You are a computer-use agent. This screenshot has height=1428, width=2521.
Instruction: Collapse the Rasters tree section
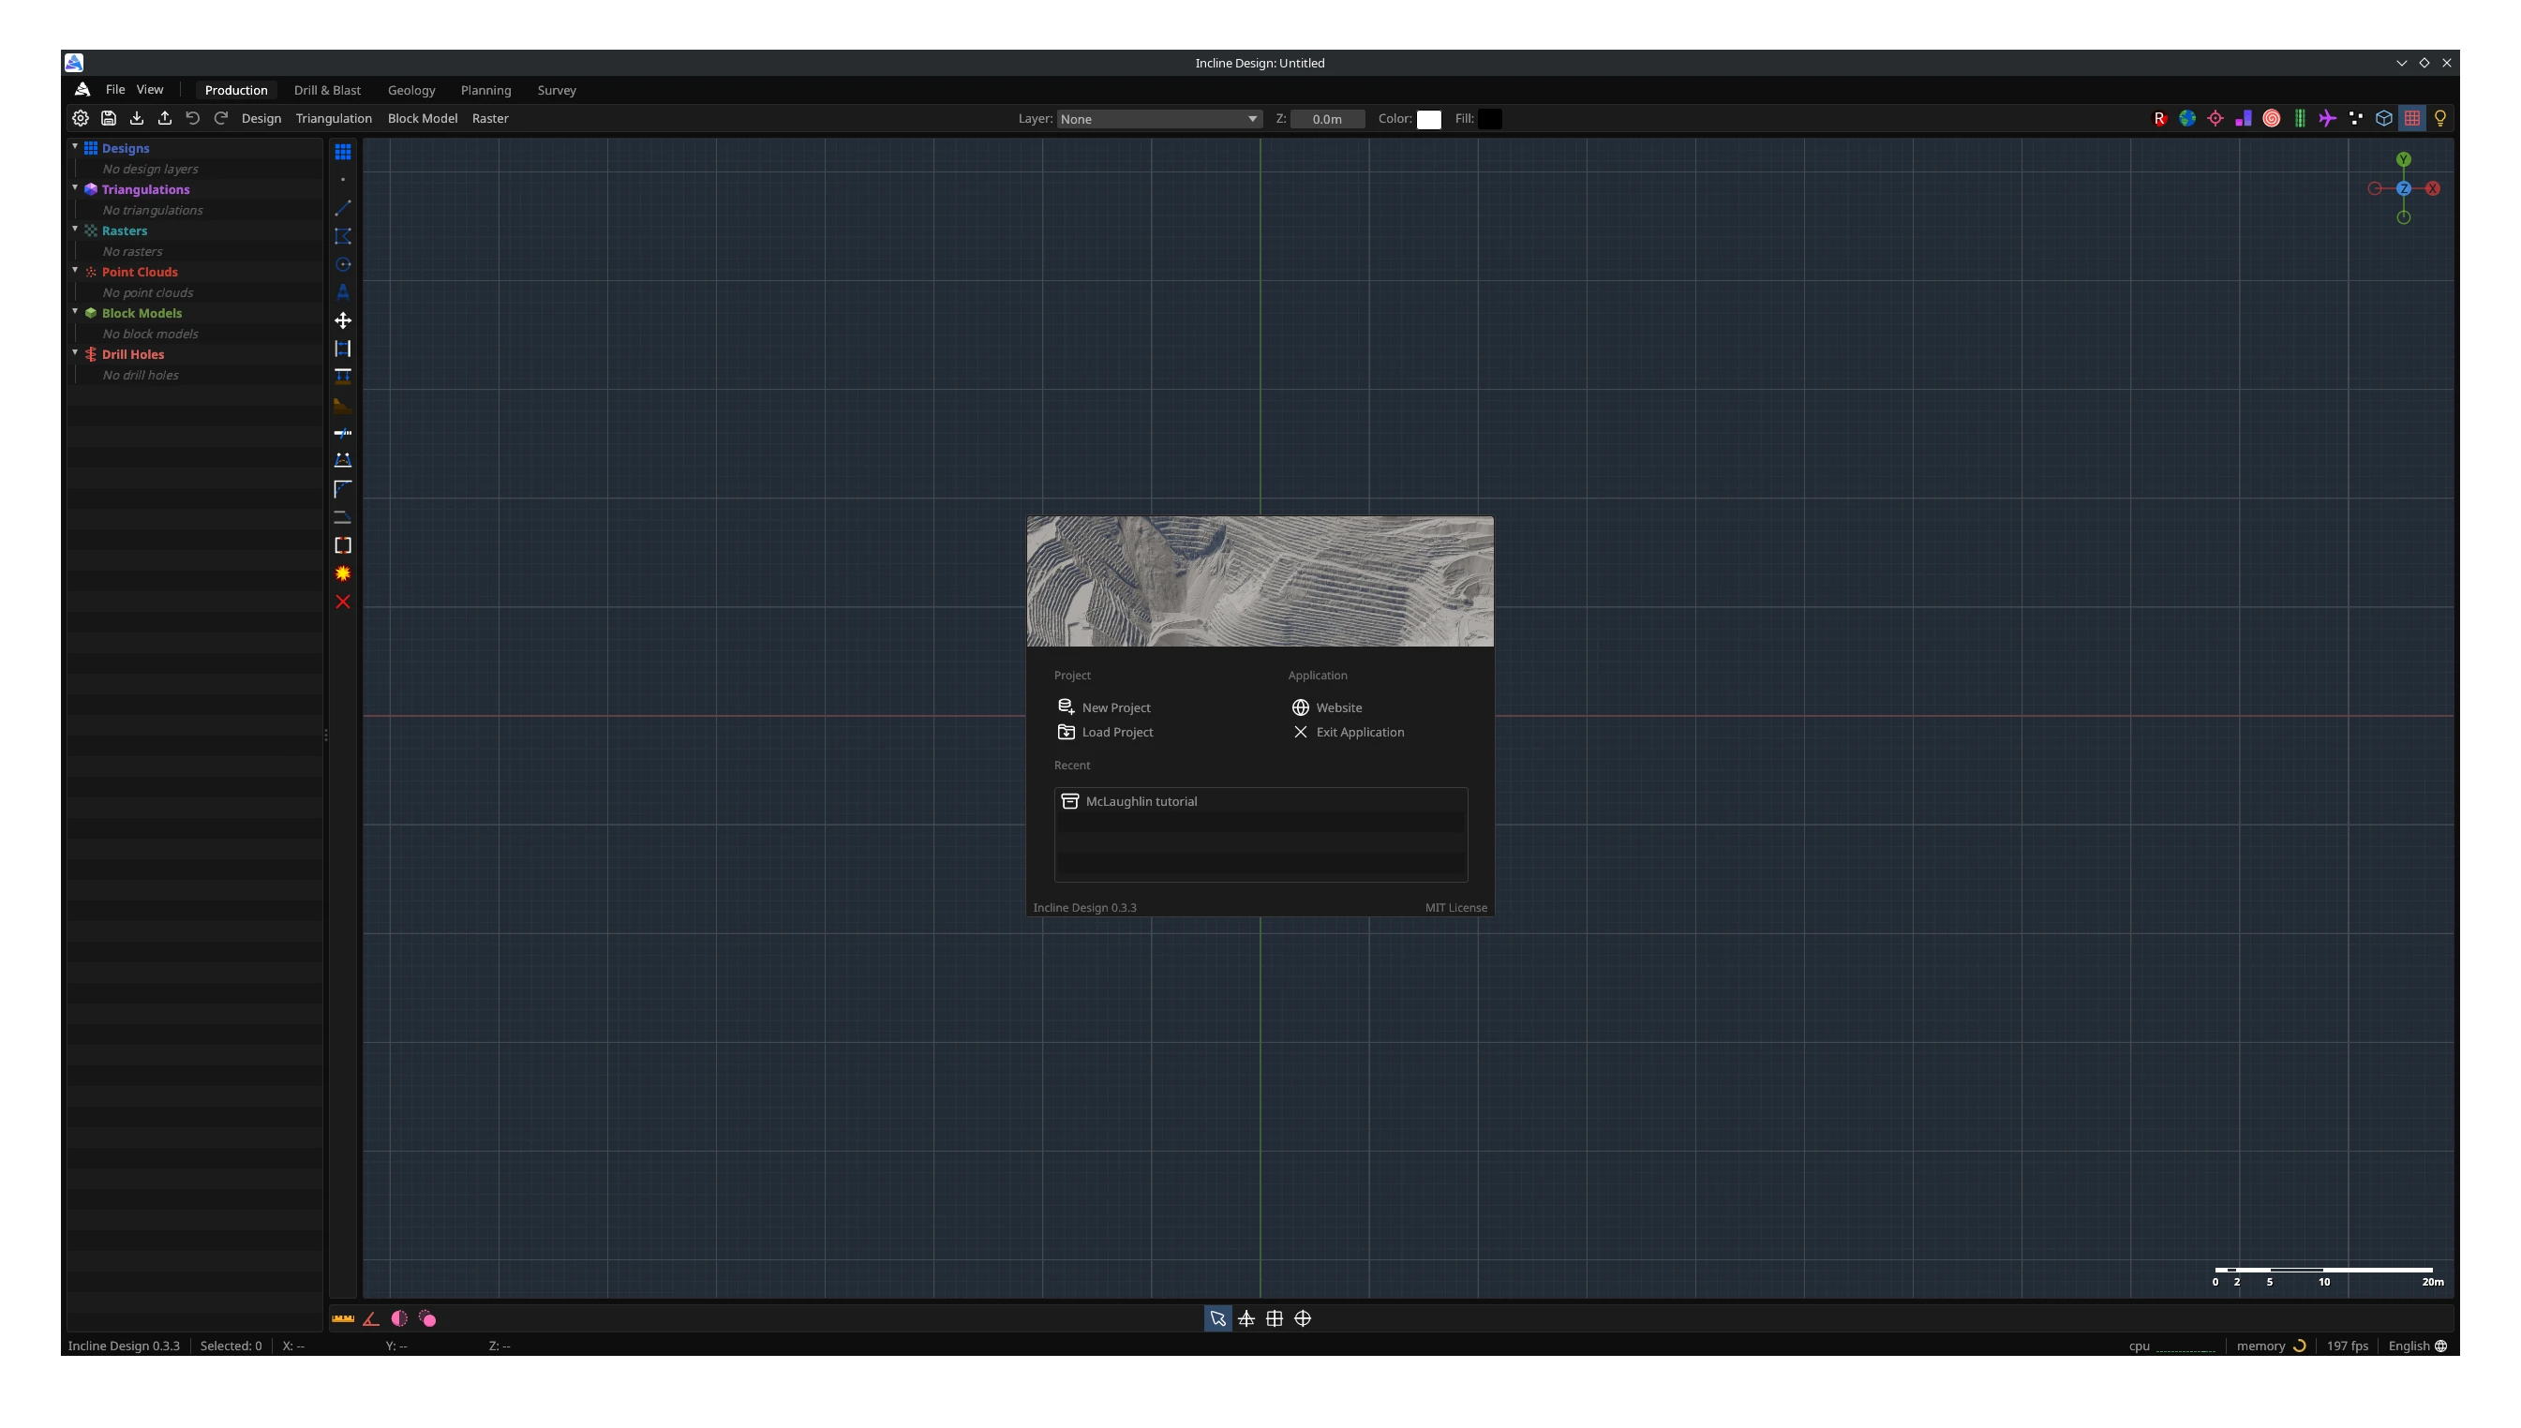75,229
